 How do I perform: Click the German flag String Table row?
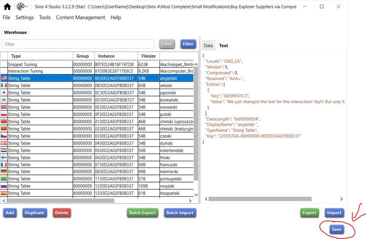[x=19, y=172]
